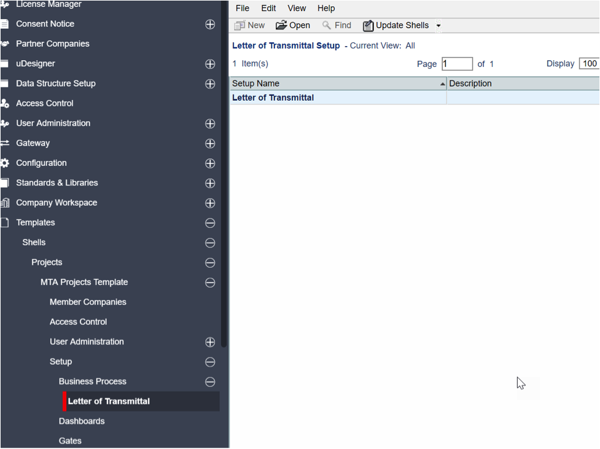This screenshot has height=449, width=600.
Task: Select Dashboards in the navigation tree
Action: click(82, 421)
